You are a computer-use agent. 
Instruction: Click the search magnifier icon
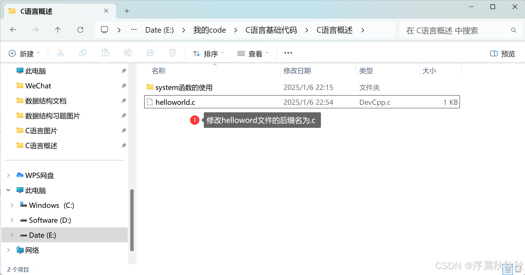tap(514, 30)
